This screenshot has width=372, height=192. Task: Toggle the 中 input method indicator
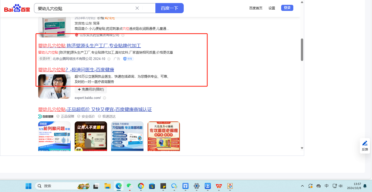tap(326, 186)
